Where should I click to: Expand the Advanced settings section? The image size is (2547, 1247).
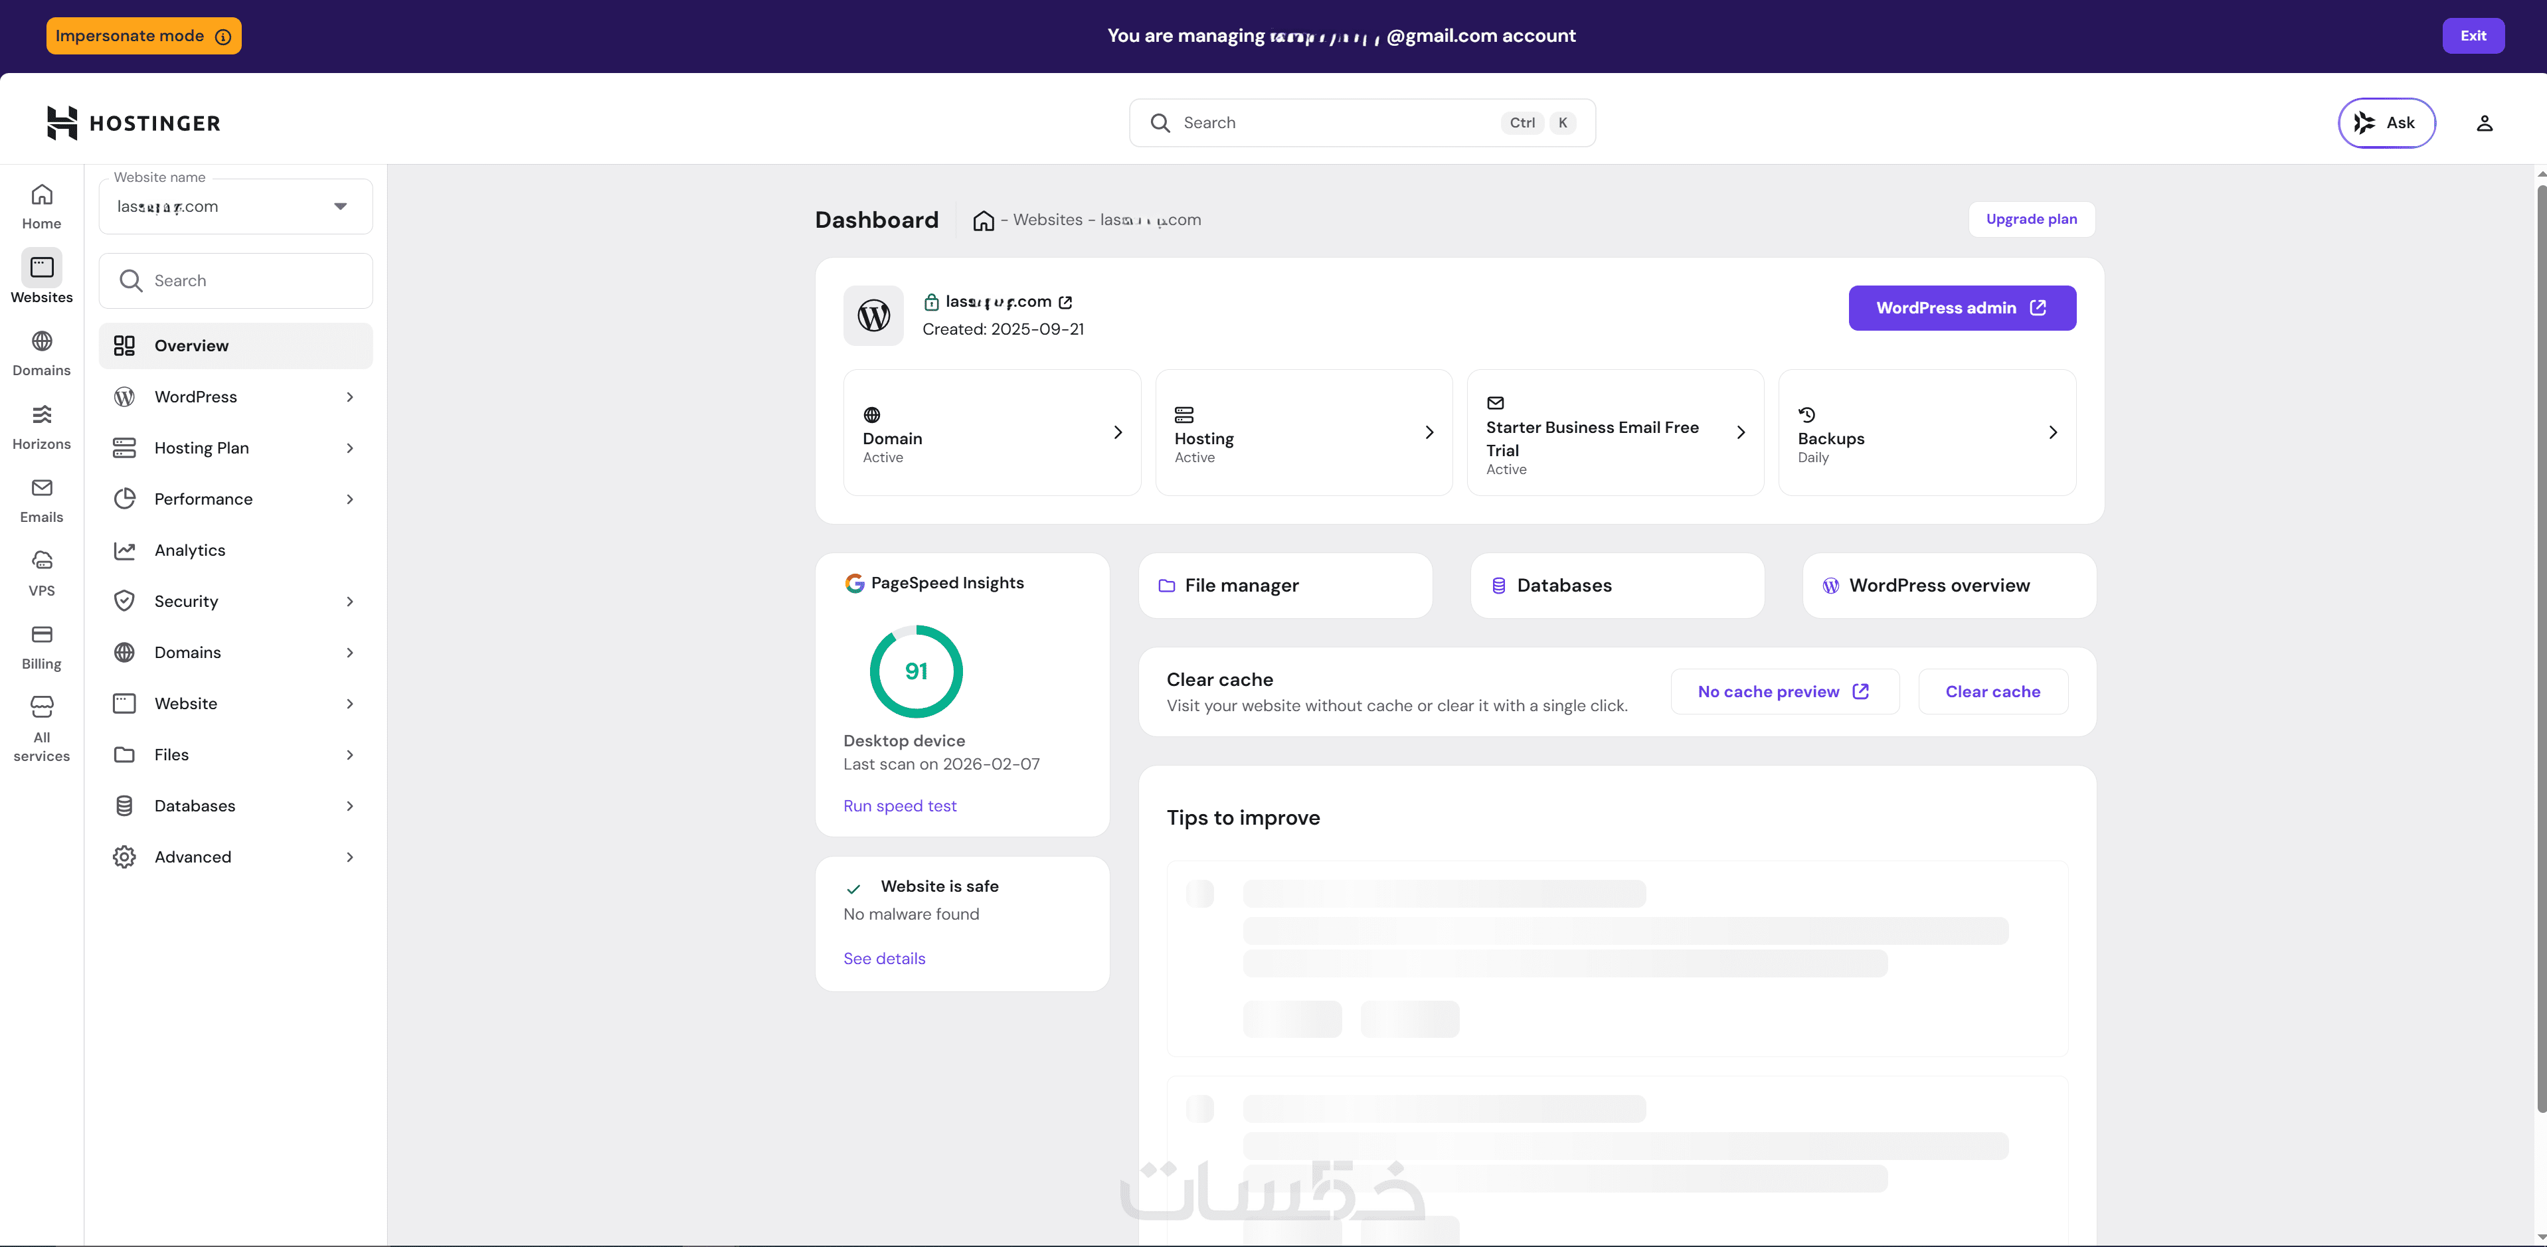235,857
